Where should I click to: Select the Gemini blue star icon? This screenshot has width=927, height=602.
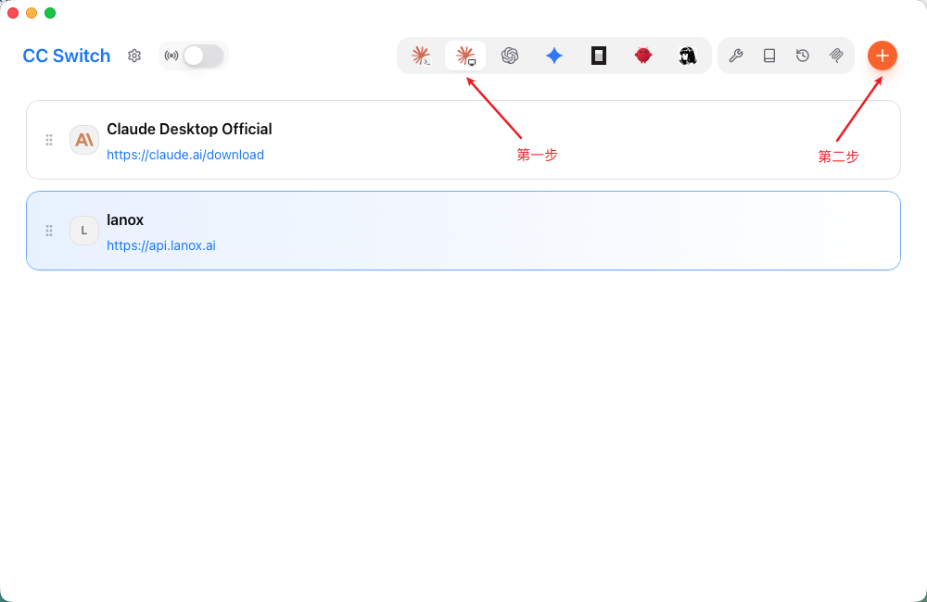click(x=554, y=56)
